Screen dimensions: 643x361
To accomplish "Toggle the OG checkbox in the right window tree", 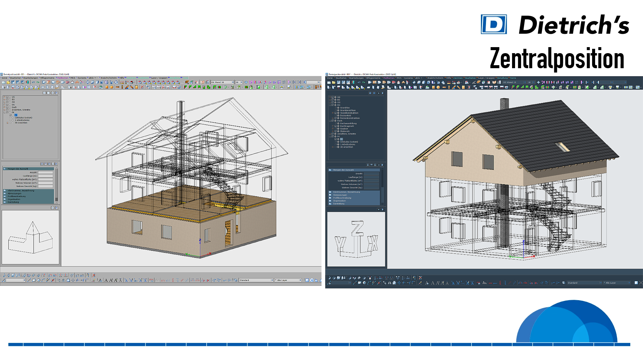I will 333,102.
